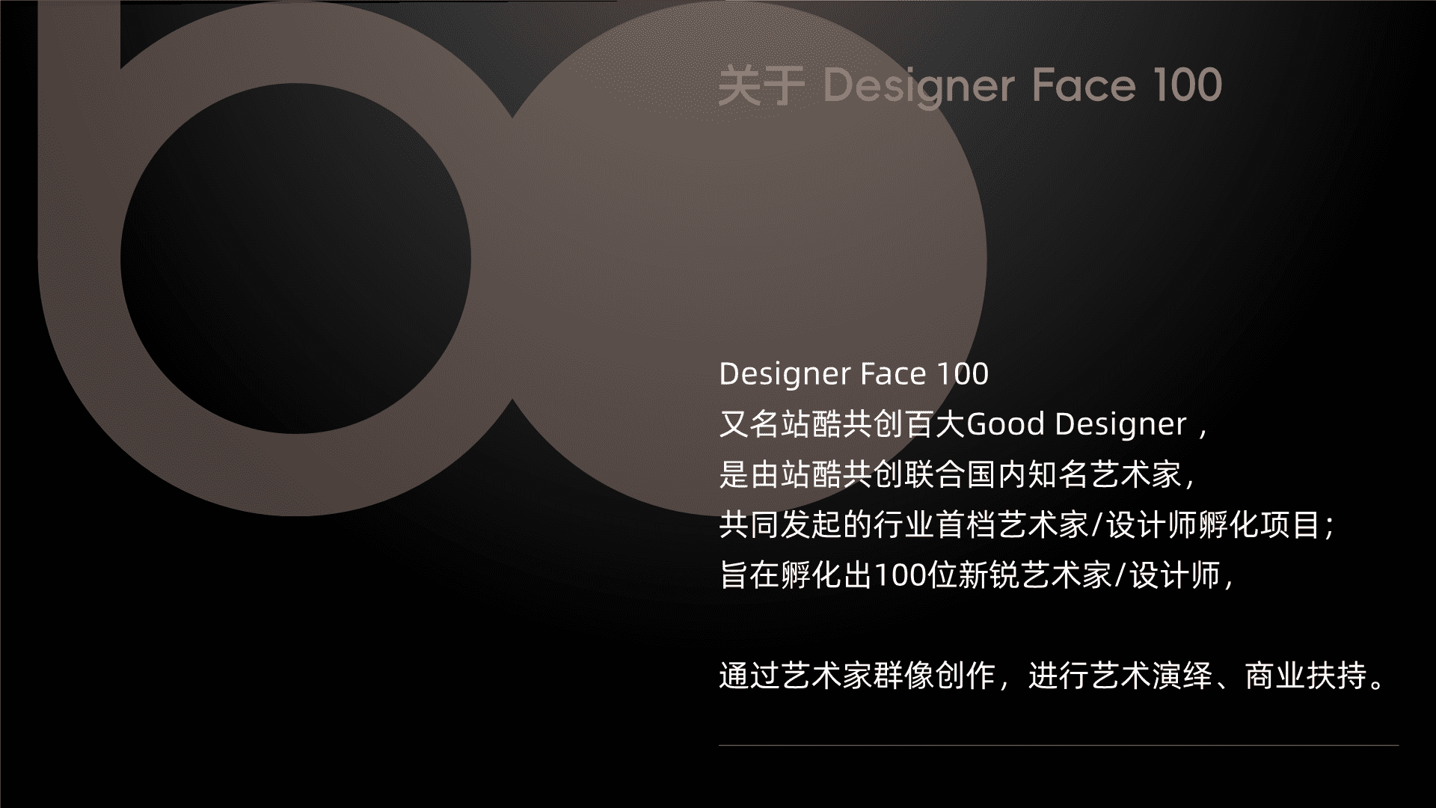The image size is (1436, 808).
Task: Click the dark inner hole of the "b" shape
Action: click(x=295, y=258)
